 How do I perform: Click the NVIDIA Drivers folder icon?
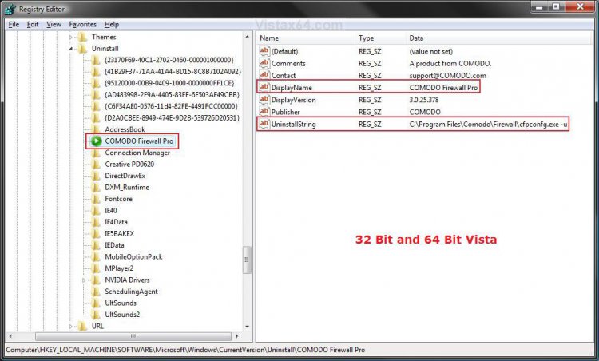pos(96,280)
